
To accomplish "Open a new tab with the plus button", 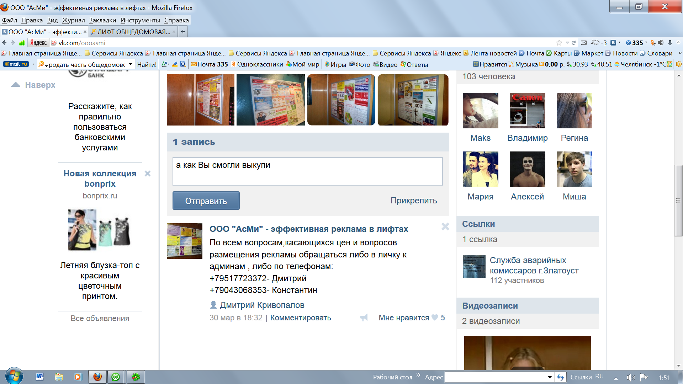I will coord(182,32).
